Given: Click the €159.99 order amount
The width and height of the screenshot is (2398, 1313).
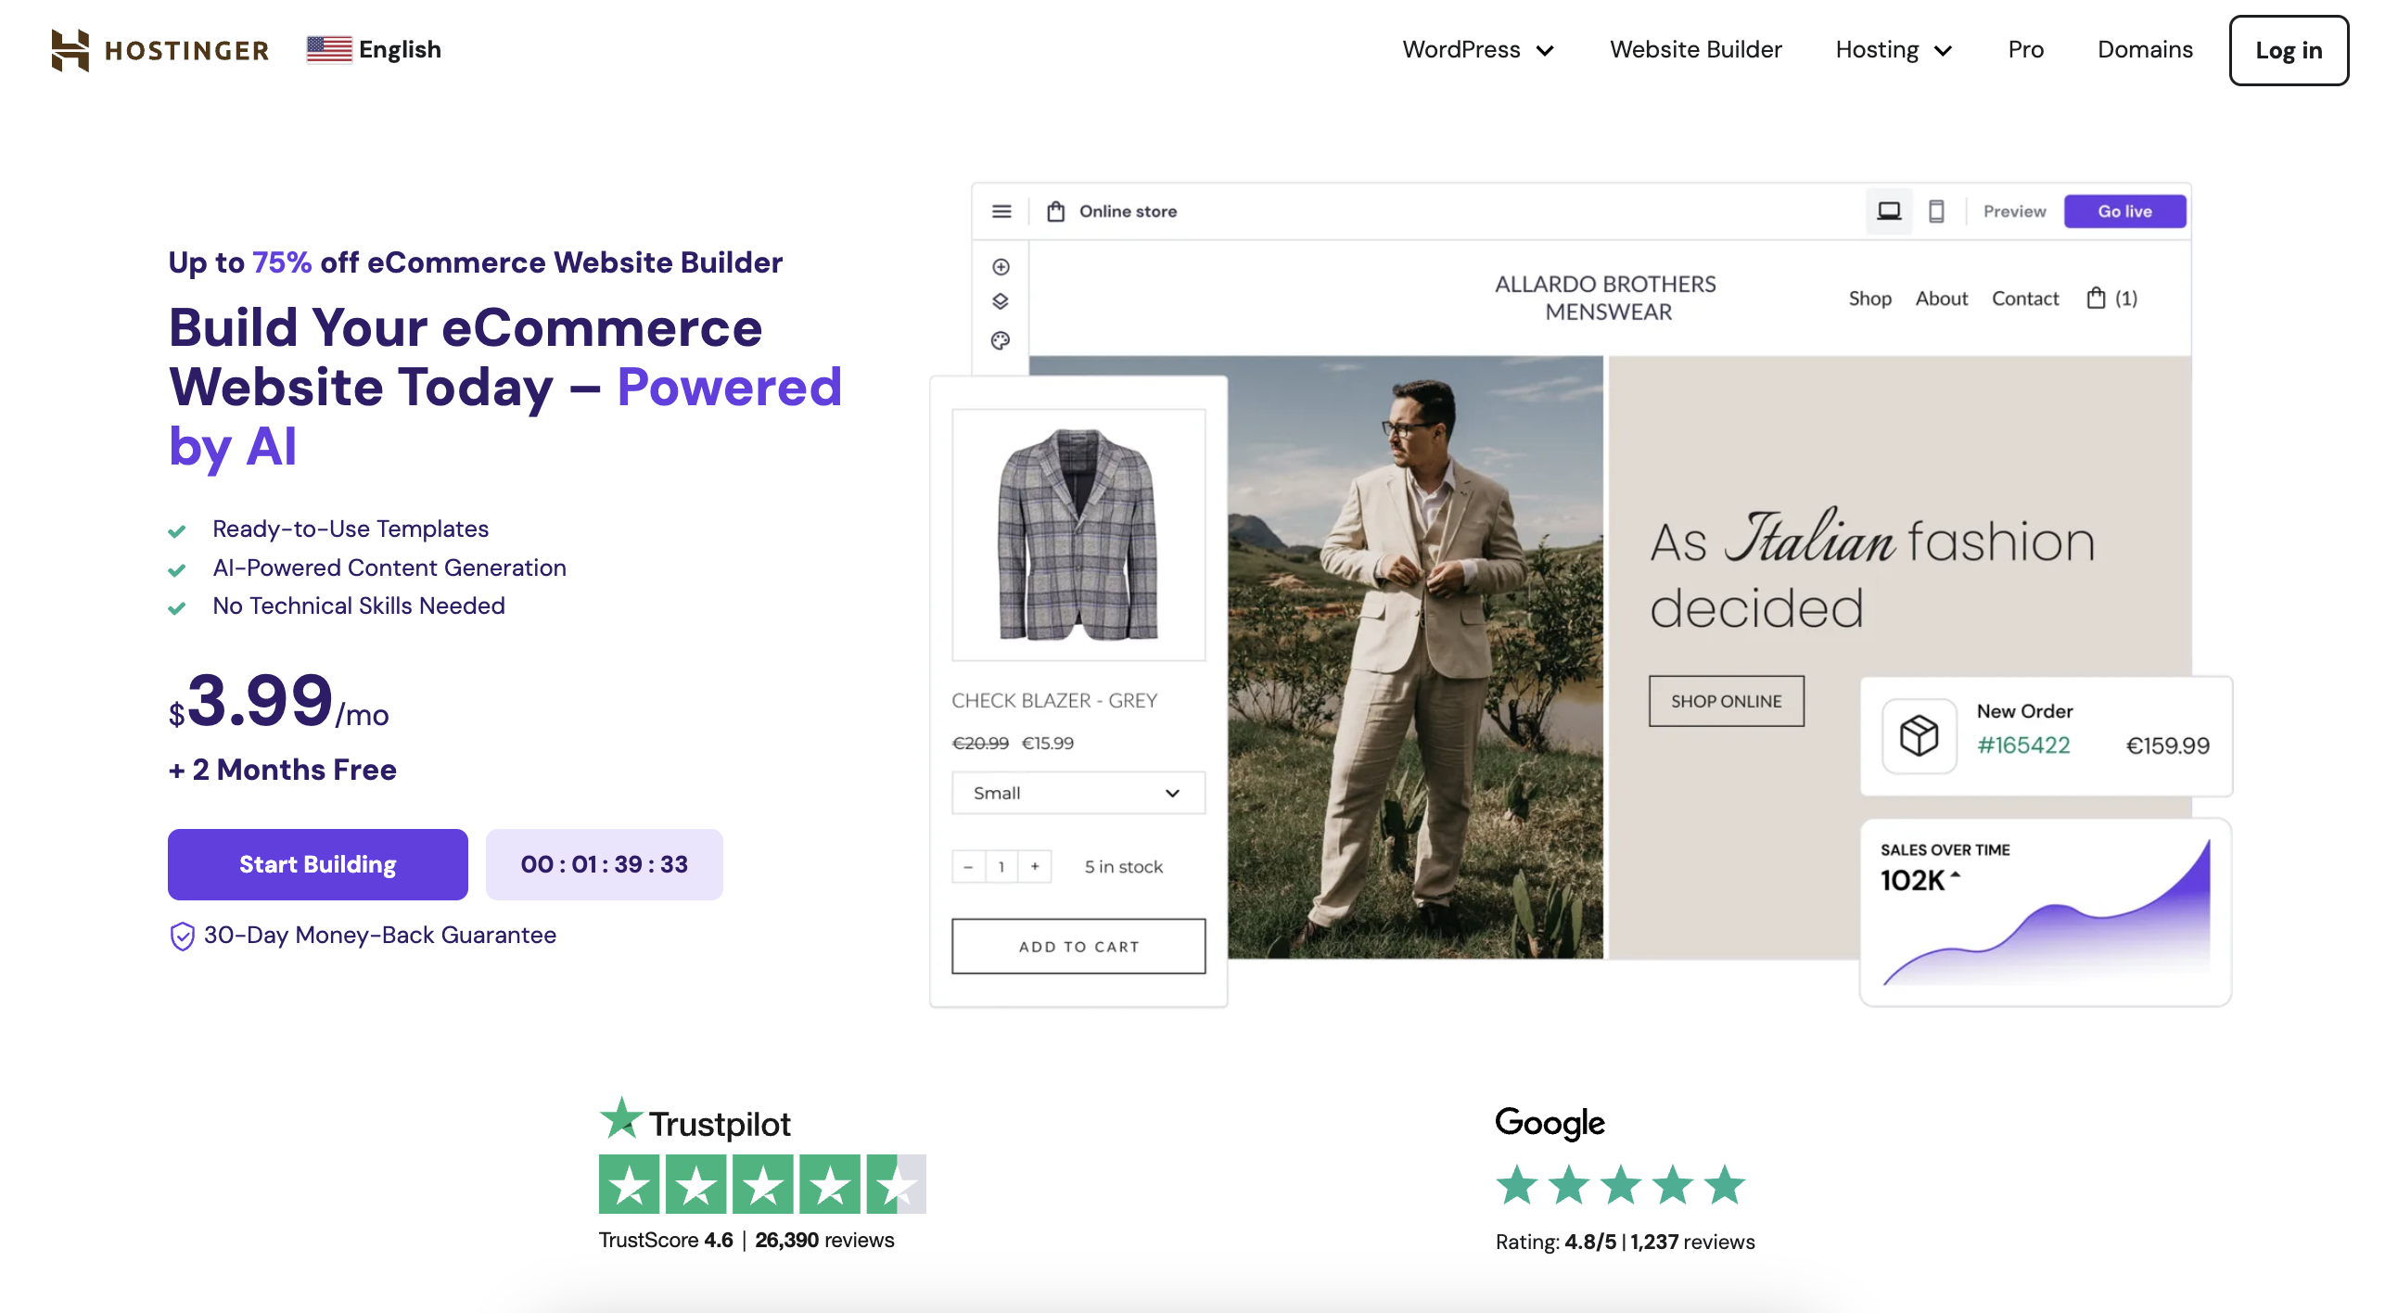Looking at the screenshot, I should pyautogui.click(x=2166, y=746).
